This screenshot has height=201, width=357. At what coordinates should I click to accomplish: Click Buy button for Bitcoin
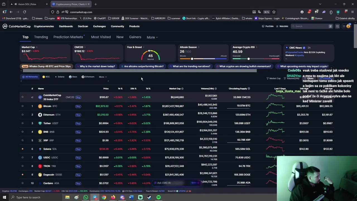coord(78,106)
